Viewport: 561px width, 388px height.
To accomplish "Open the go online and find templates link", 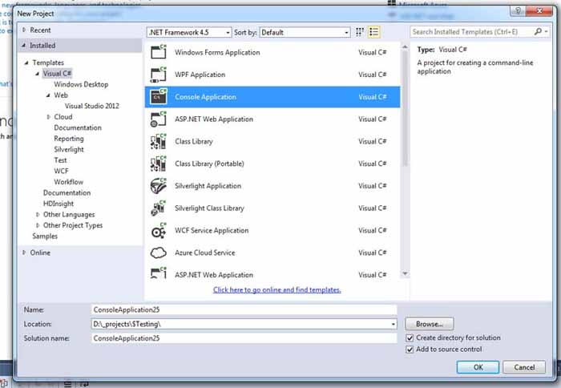I will pyautogui.click(x=277, y=289).
